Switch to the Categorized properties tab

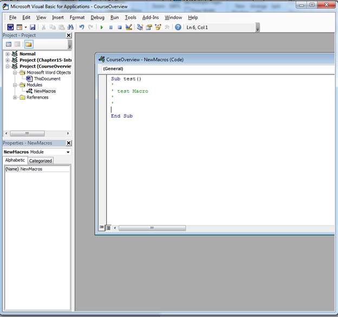coord(40,161)
